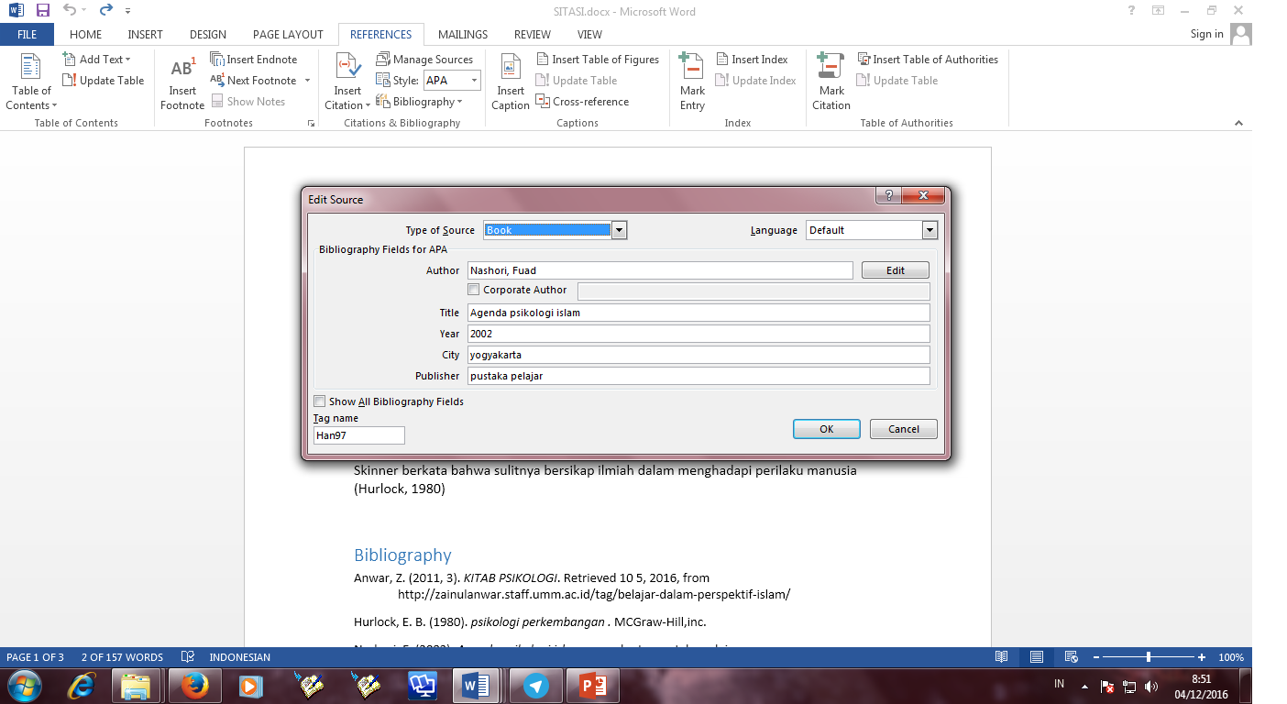Switch to Web Layout view in status bar
Screen dimensions: 1287x704
1070,657
